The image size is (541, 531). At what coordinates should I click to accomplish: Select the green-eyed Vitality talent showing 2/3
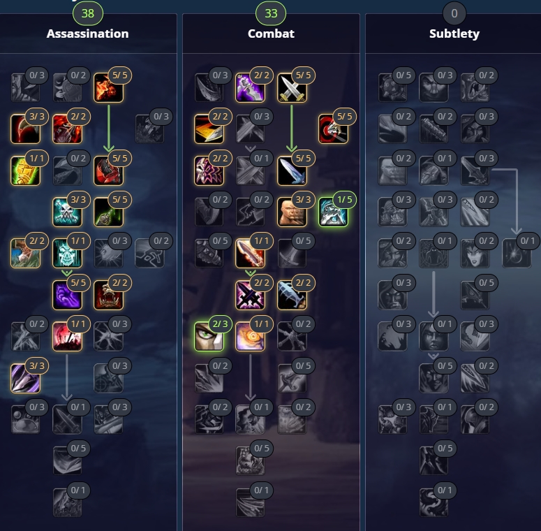coord(209,337)
